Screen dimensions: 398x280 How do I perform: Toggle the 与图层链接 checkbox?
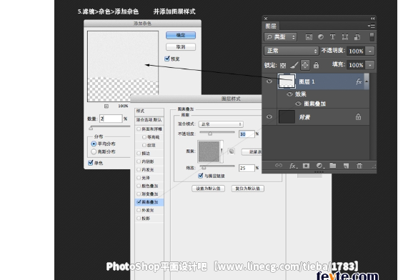click(201, 176)
